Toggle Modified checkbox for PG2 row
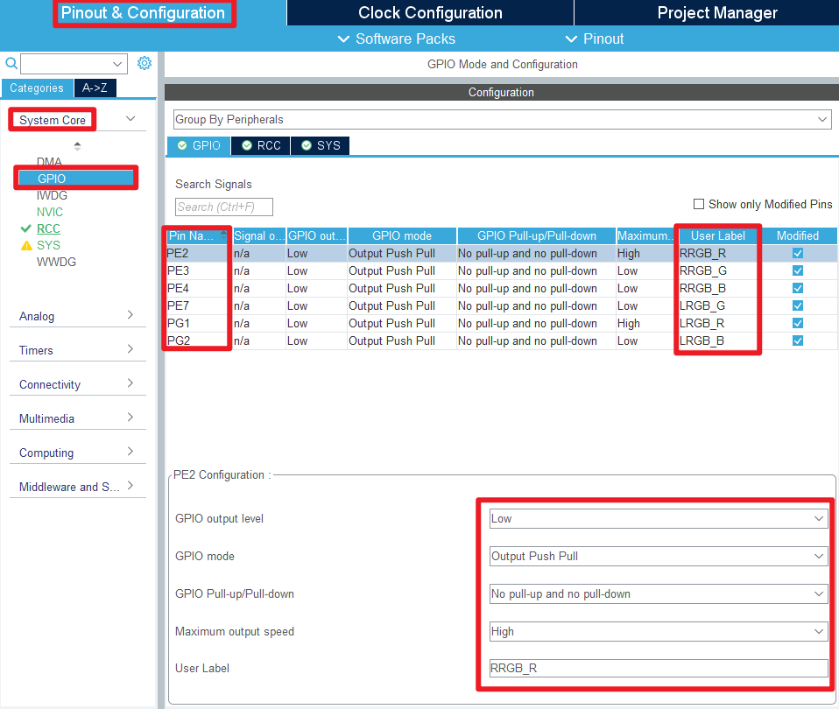 tap(798, 340)
